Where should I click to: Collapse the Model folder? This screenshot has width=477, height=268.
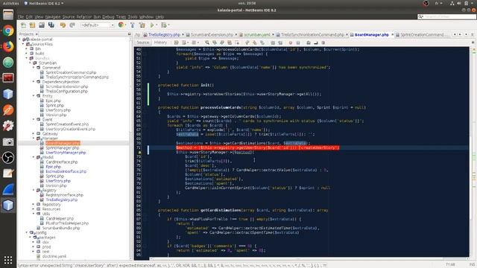coord(34,157)
